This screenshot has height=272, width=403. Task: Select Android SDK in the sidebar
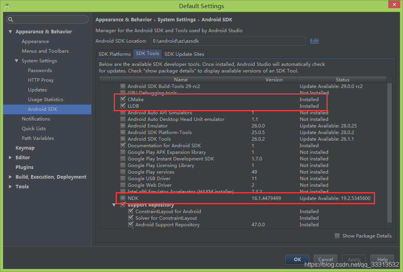[47, 109]
